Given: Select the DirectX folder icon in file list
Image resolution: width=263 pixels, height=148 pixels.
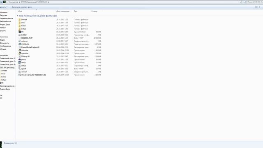Looking at the screenshot, I should pos(20,19).
